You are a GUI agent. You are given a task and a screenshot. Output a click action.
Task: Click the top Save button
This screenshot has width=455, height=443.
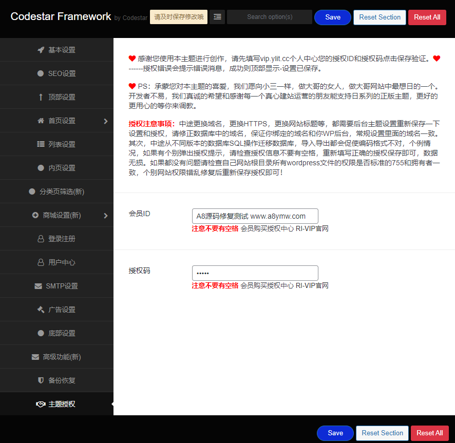coord(332,17)
